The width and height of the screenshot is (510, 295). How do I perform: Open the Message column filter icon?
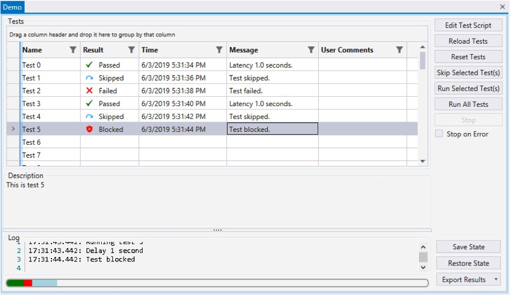coord(311,50)
